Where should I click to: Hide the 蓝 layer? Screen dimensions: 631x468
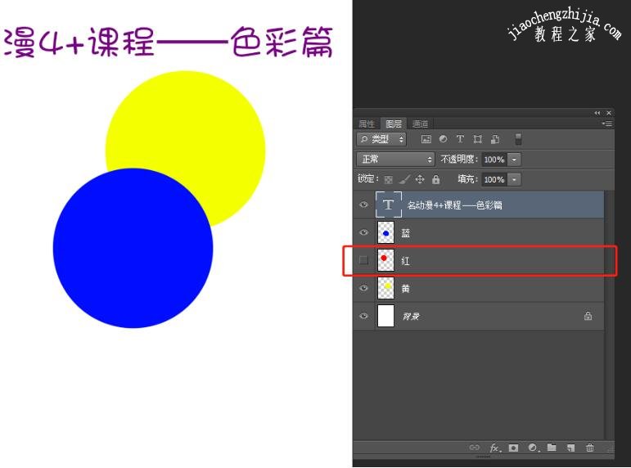364,233
